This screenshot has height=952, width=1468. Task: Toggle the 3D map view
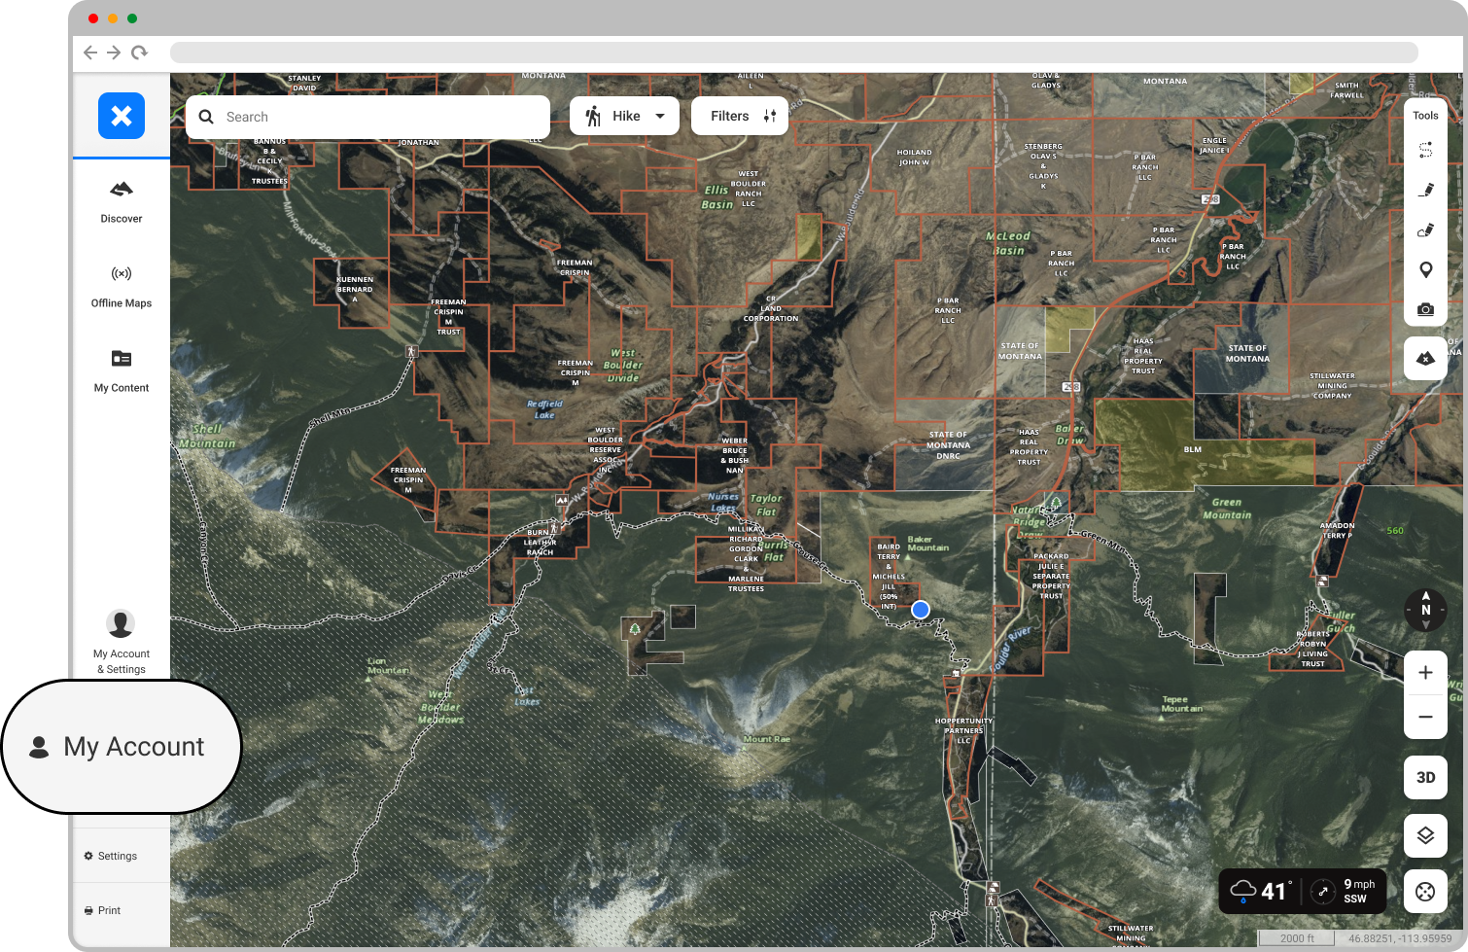[1425, 777]
